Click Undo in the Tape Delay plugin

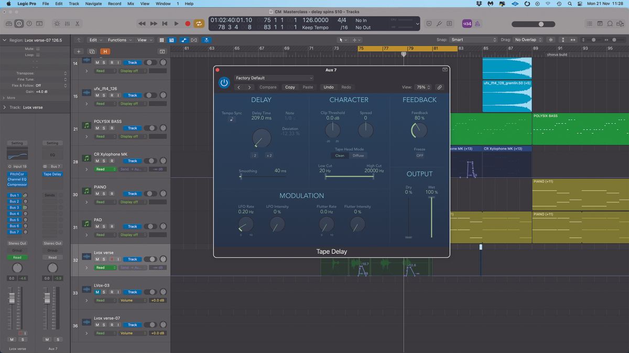pyautogui.click(x=328, y=87)
